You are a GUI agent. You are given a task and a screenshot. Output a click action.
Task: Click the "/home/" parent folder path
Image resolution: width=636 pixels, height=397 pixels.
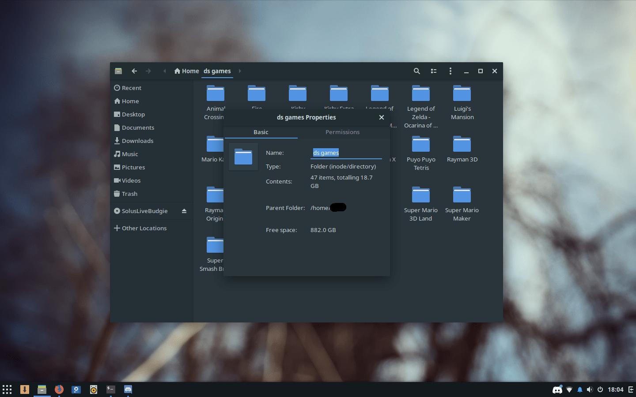pyautogui.click(x=320, y=208)
